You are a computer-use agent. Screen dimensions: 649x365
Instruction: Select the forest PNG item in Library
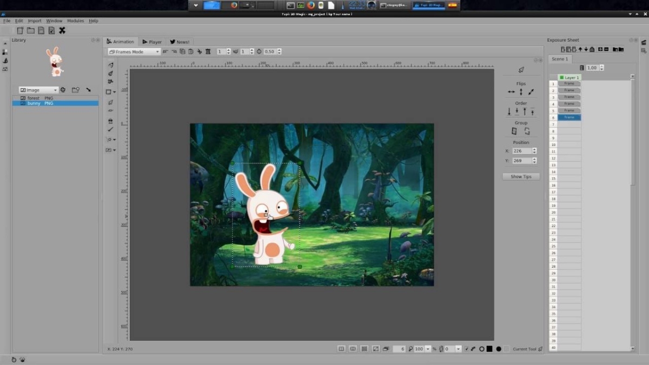point(55,98)
